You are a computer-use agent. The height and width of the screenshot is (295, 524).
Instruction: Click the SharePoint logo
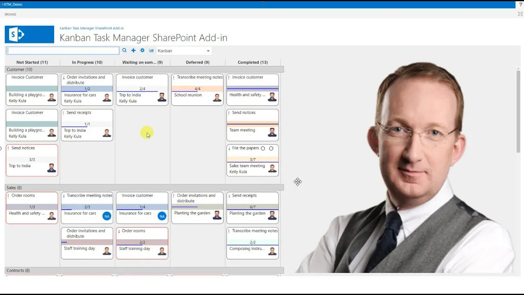(x=29, y=34)
